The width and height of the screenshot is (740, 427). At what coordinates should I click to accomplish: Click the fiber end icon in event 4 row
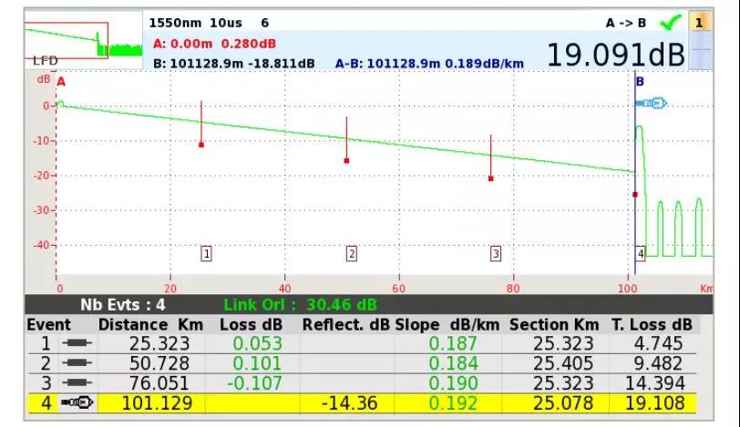pos(76,403)
